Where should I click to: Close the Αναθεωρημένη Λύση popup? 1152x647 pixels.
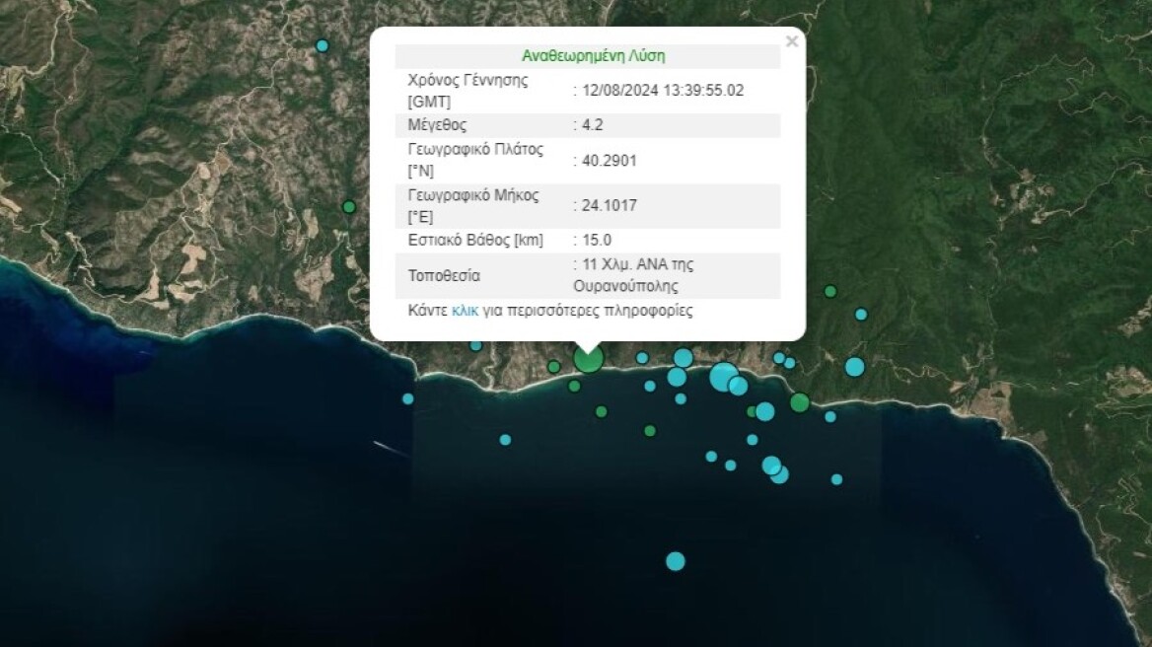click(x=791, y=41)
